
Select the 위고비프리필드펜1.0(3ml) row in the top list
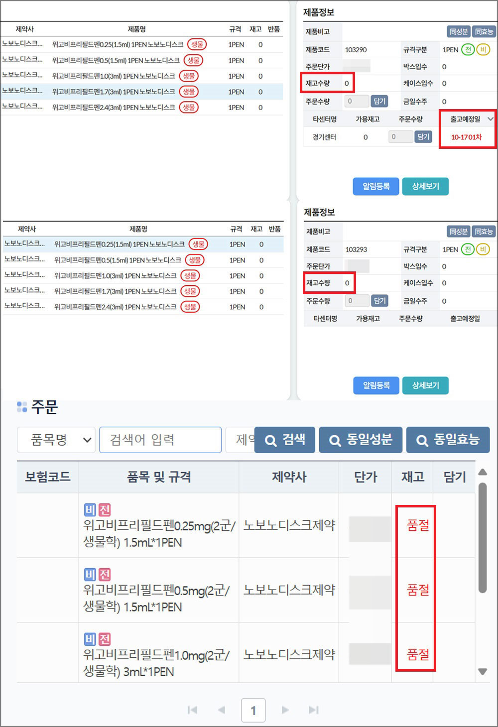(142, 76)
